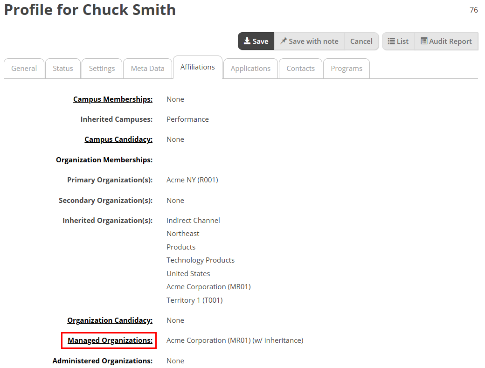Open the Campus Memberships link
Image resolution: width=485 pixels, height=368 pixels.
(113, 99)
